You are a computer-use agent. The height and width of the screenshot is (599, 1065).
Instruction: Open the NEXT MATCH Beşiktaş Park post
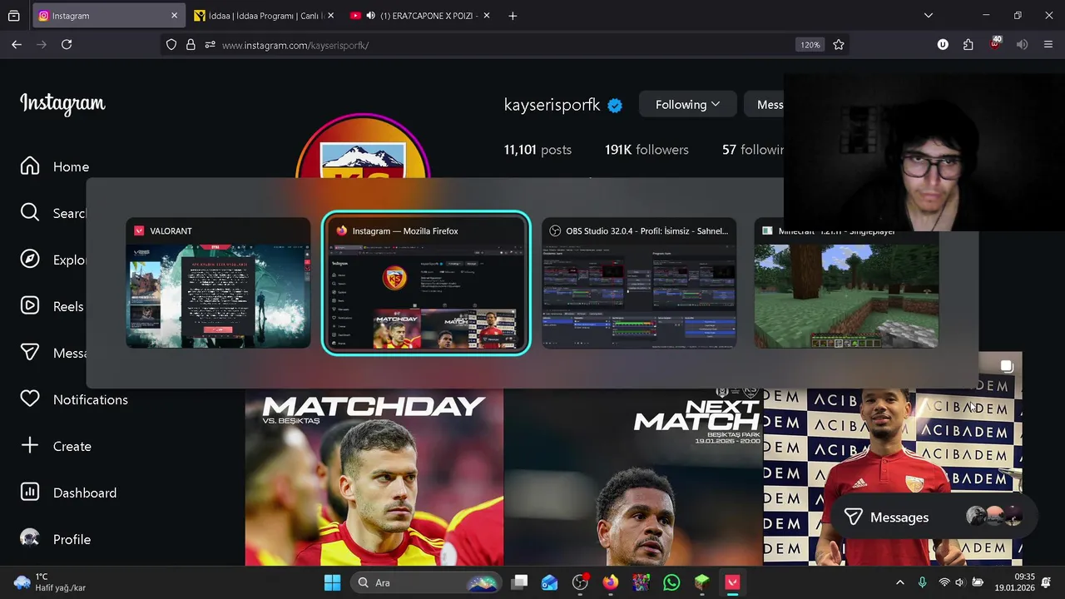[633, 478]
